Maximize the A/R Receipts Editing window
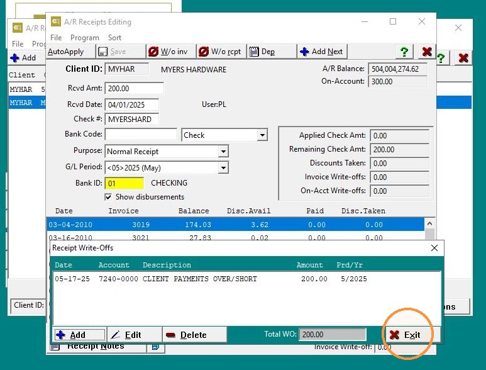Screen dimensions: 486x370 click(393, 21)
